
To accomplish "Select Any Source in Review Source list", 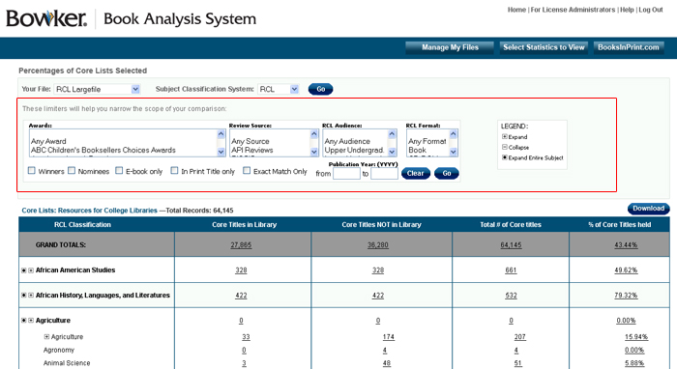I will [250, 141].
